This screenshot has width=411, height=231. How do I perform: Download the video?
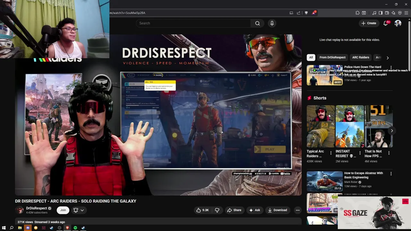pyautogui.click(x=277, y=210)
